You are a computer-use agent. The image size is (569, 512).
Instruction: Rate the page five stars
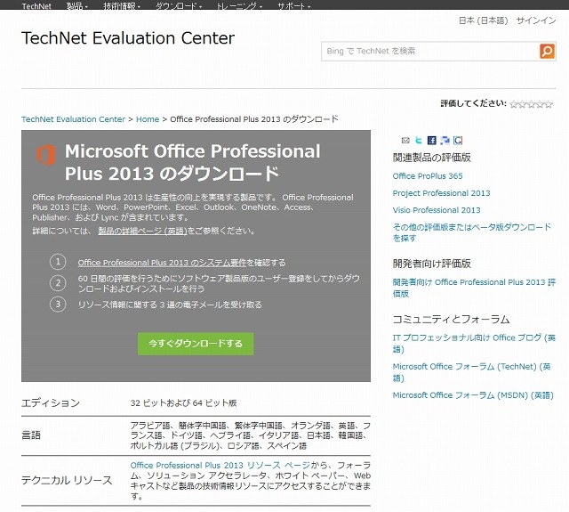pos(549,104)
